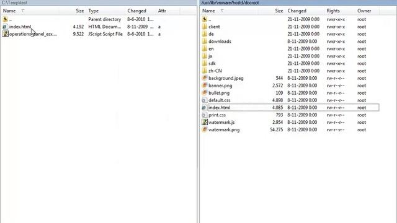Image resolution: width=397 pixels, height=223 pixels.
Task: Sort remote panel by Size column
Action: 279,11
